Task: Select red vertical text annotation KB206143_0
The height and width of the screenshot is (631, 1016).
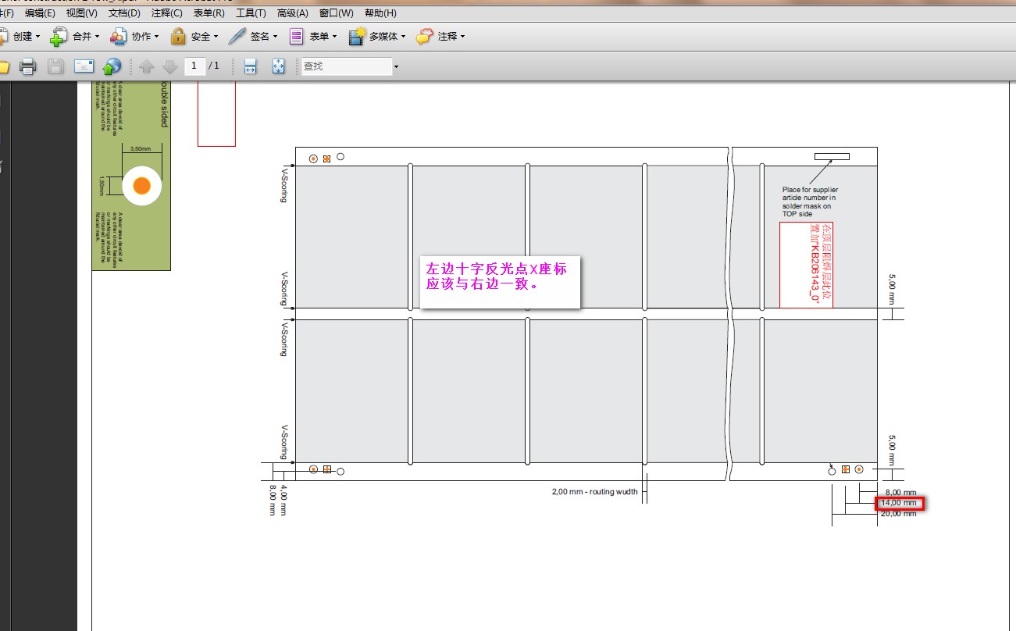Action: coord(806,265)
